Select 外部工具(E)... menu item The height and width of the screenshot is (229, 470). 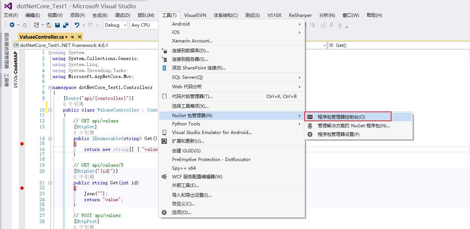(x=232, y=185)
